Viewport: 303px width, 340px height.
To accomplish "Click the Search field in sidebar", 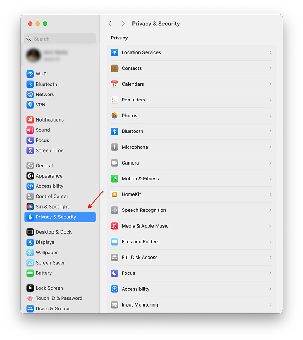I will click(60, 39).
